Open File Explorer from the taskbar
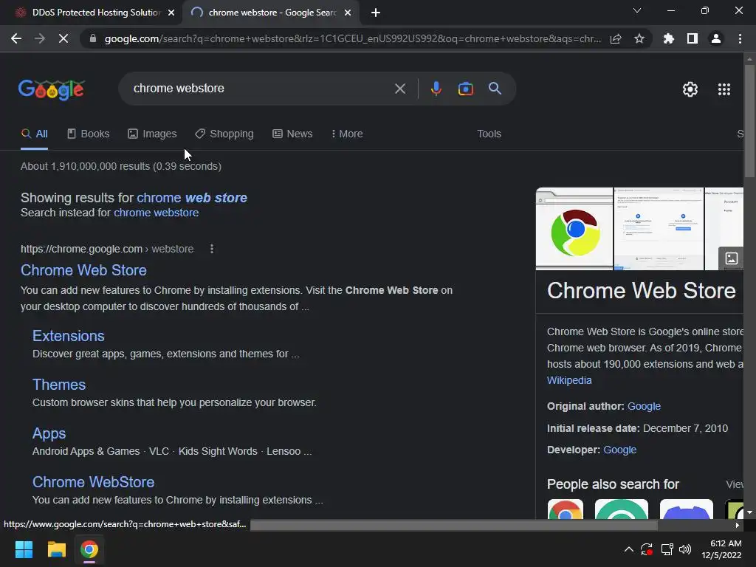 coord(56,549)
